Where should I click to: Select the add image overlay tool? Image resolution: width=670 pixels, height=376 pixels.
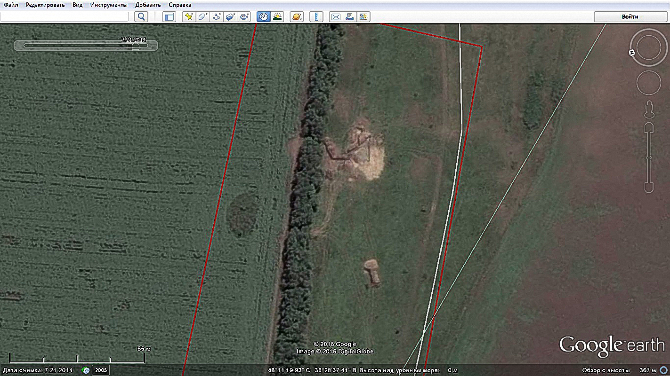230,17
